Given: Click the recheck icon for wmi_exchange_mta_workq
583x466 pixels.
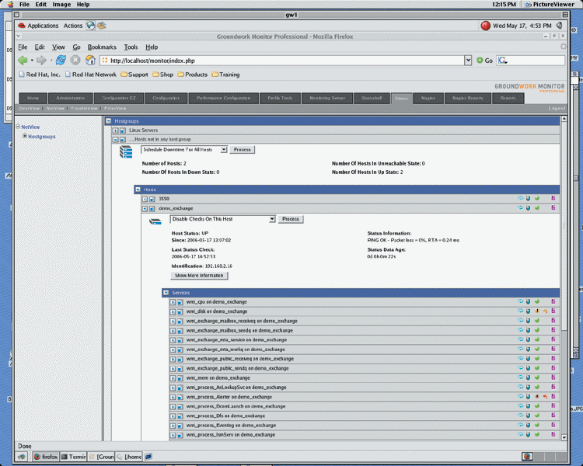Looking at the screenshot, I should (x=520, y=349).
